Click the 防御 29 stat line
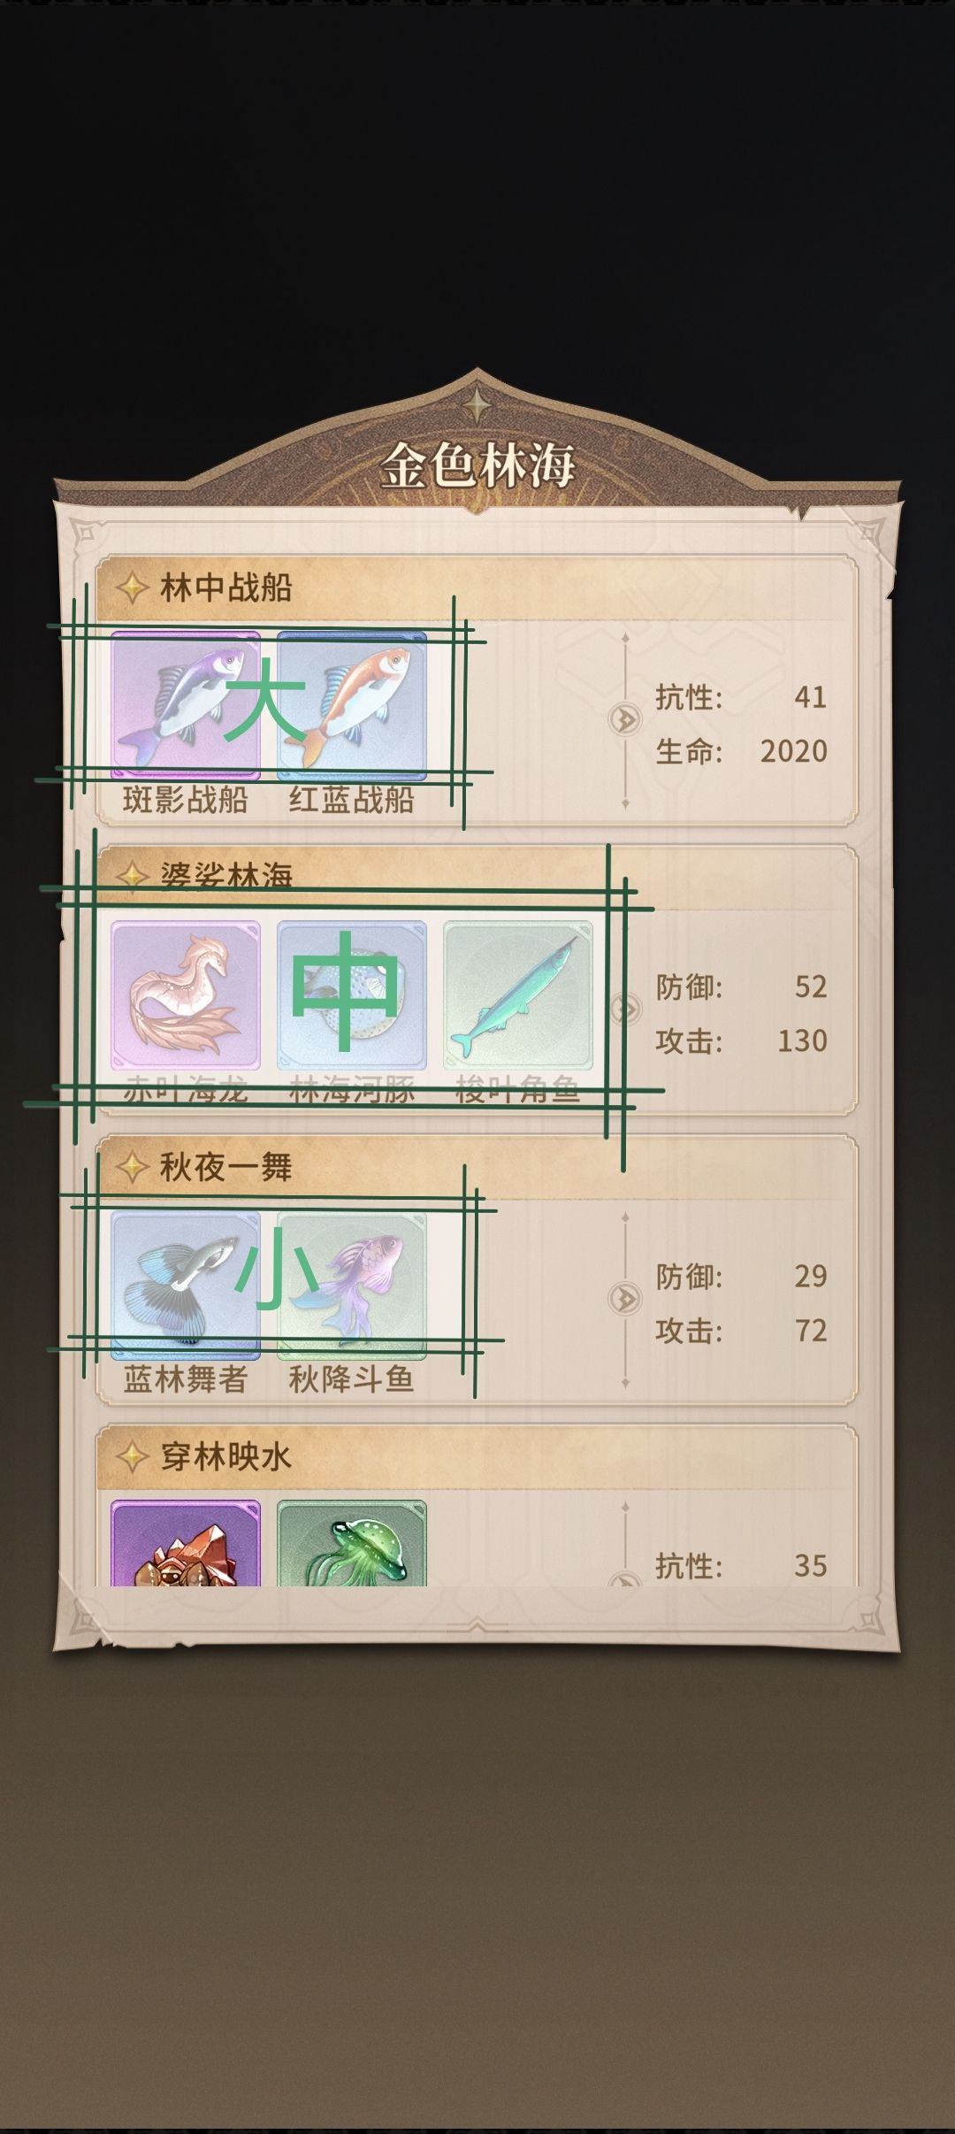 pyautogui.click(x=741, y=1276)
